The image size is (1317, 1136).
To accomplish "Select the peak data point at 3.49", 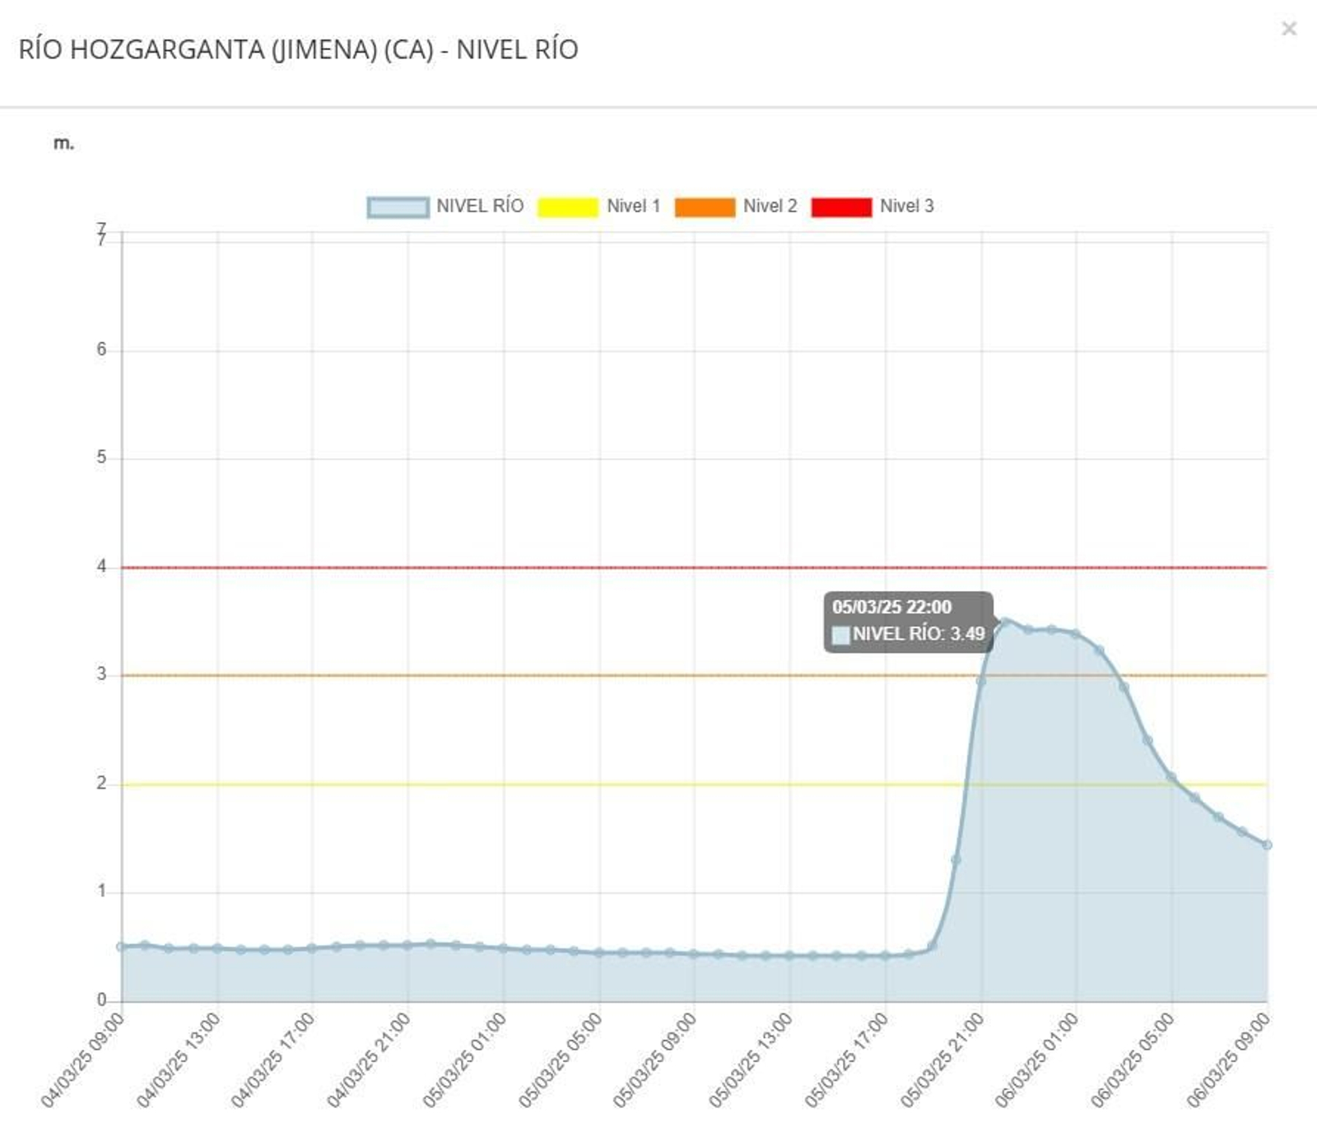I will (x=1005, y=622).
